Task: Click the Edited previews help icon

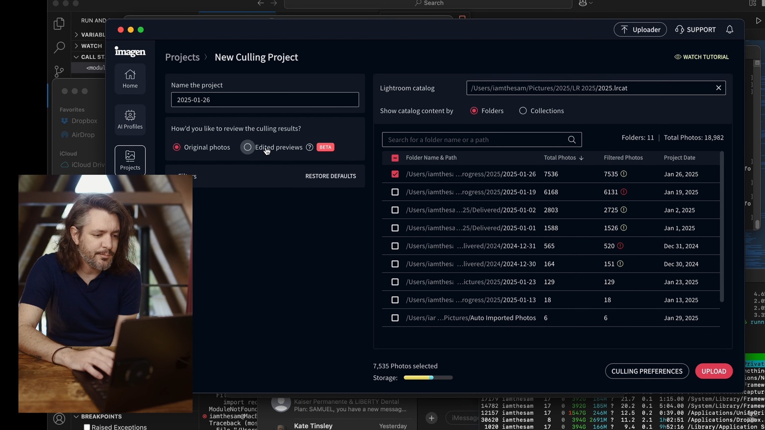Action: click(x=310, y=147)
